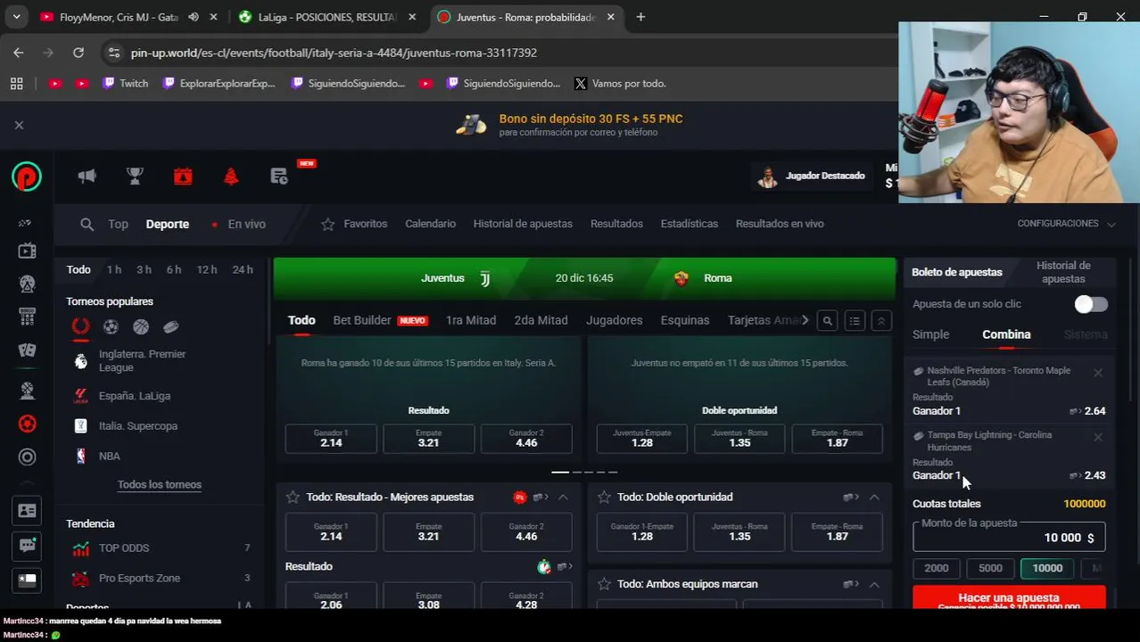Click Hacer una apuesta button
This screenshot has height=642, width=1140.
coord(1009,599)
